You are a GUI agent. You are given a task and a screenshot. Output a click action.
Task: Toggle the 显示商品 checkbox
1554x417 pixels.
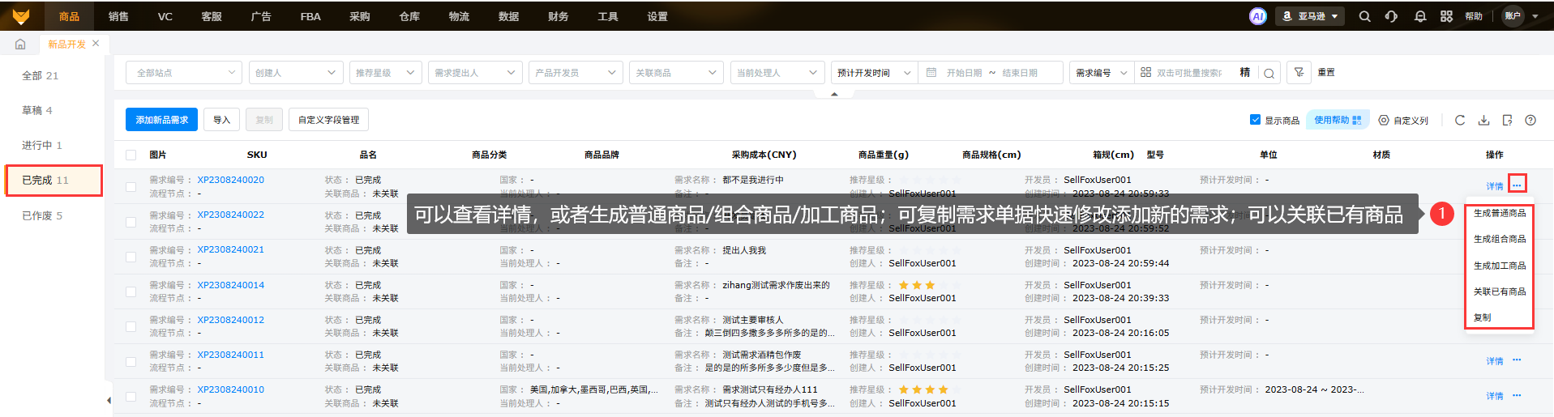[1255, 120]
